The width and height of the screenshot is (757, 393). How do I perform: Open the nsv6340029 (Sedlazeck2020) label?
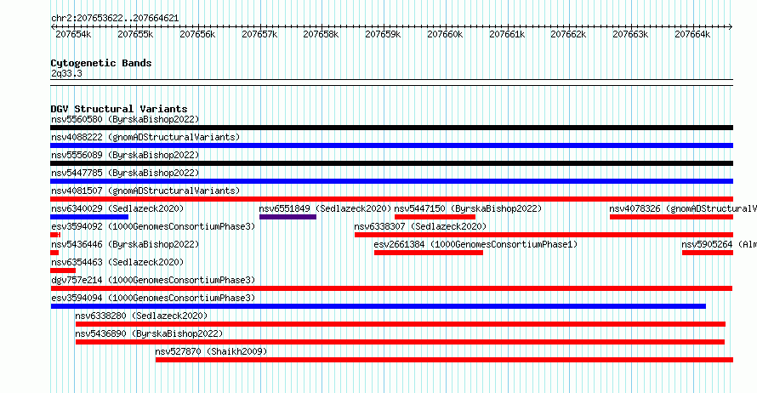pos(117,208)
